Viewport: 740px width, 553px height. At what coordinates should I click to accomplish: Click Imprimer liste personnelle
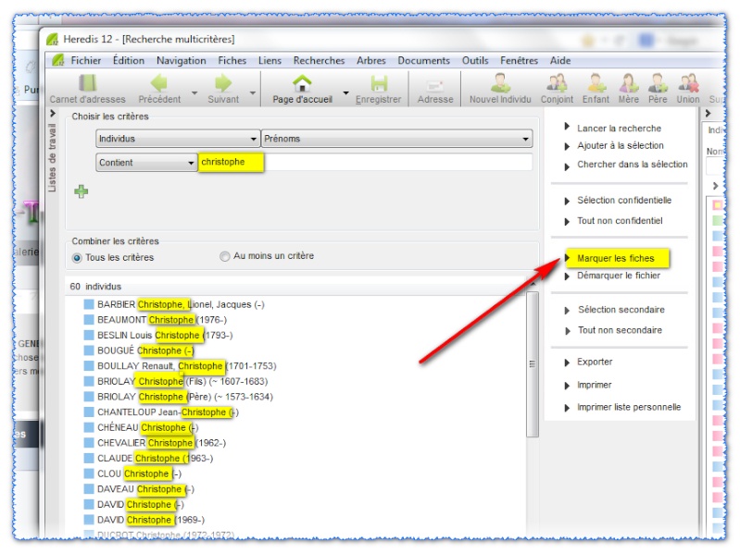[x=629, y=407]
